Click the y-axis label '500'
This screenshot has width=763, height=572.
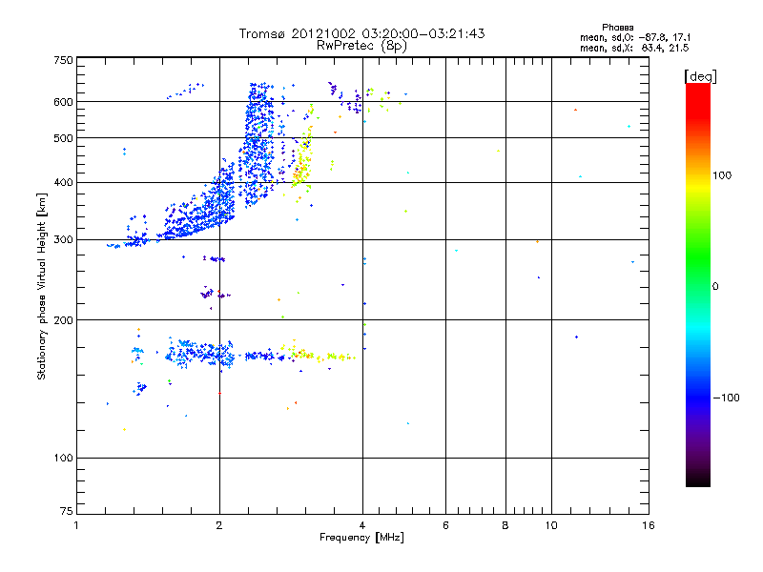coord(64,138)
